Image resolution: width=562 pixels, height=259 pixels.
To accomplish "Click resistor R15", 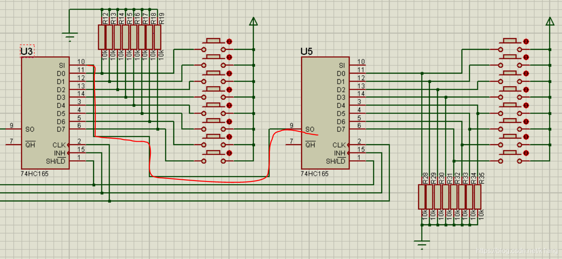I will pyautogui.click(x=126, y=37).
